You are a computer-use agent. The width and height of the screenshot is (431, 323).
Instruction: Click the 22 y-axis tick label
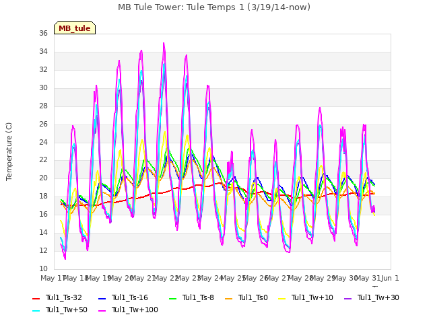coord(43,160)
